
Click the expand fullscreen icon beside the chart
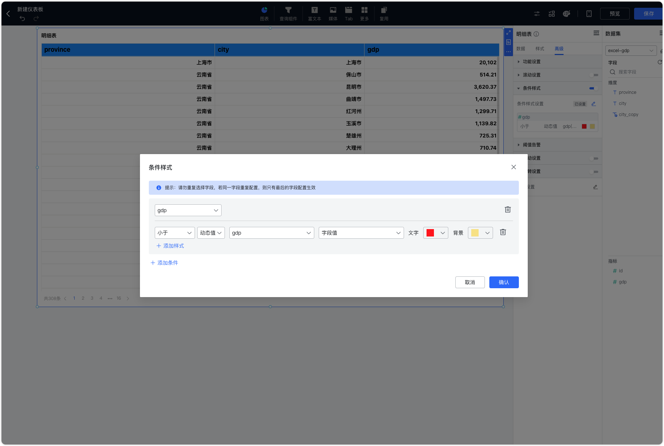[509, 33]
